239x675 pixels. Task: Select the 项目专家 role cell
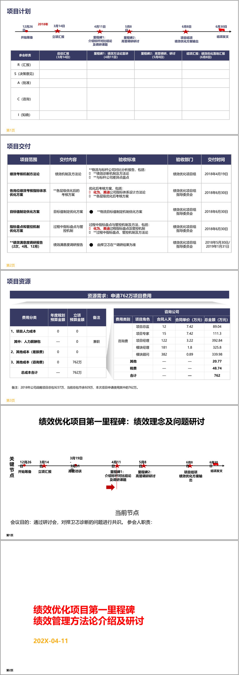click(x=143, y=333)
